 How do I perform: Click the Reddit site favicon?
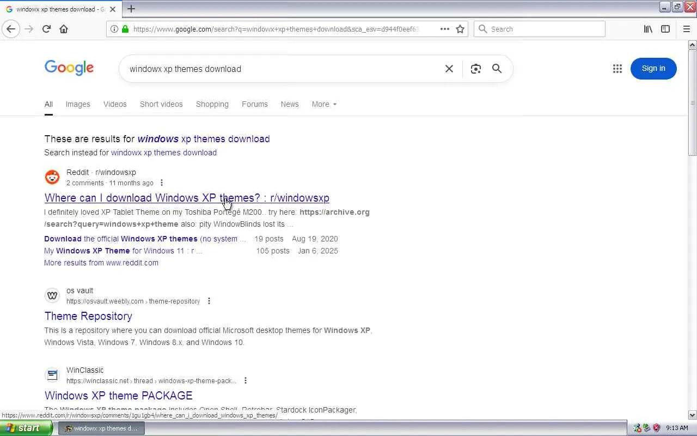pos(52,177)
